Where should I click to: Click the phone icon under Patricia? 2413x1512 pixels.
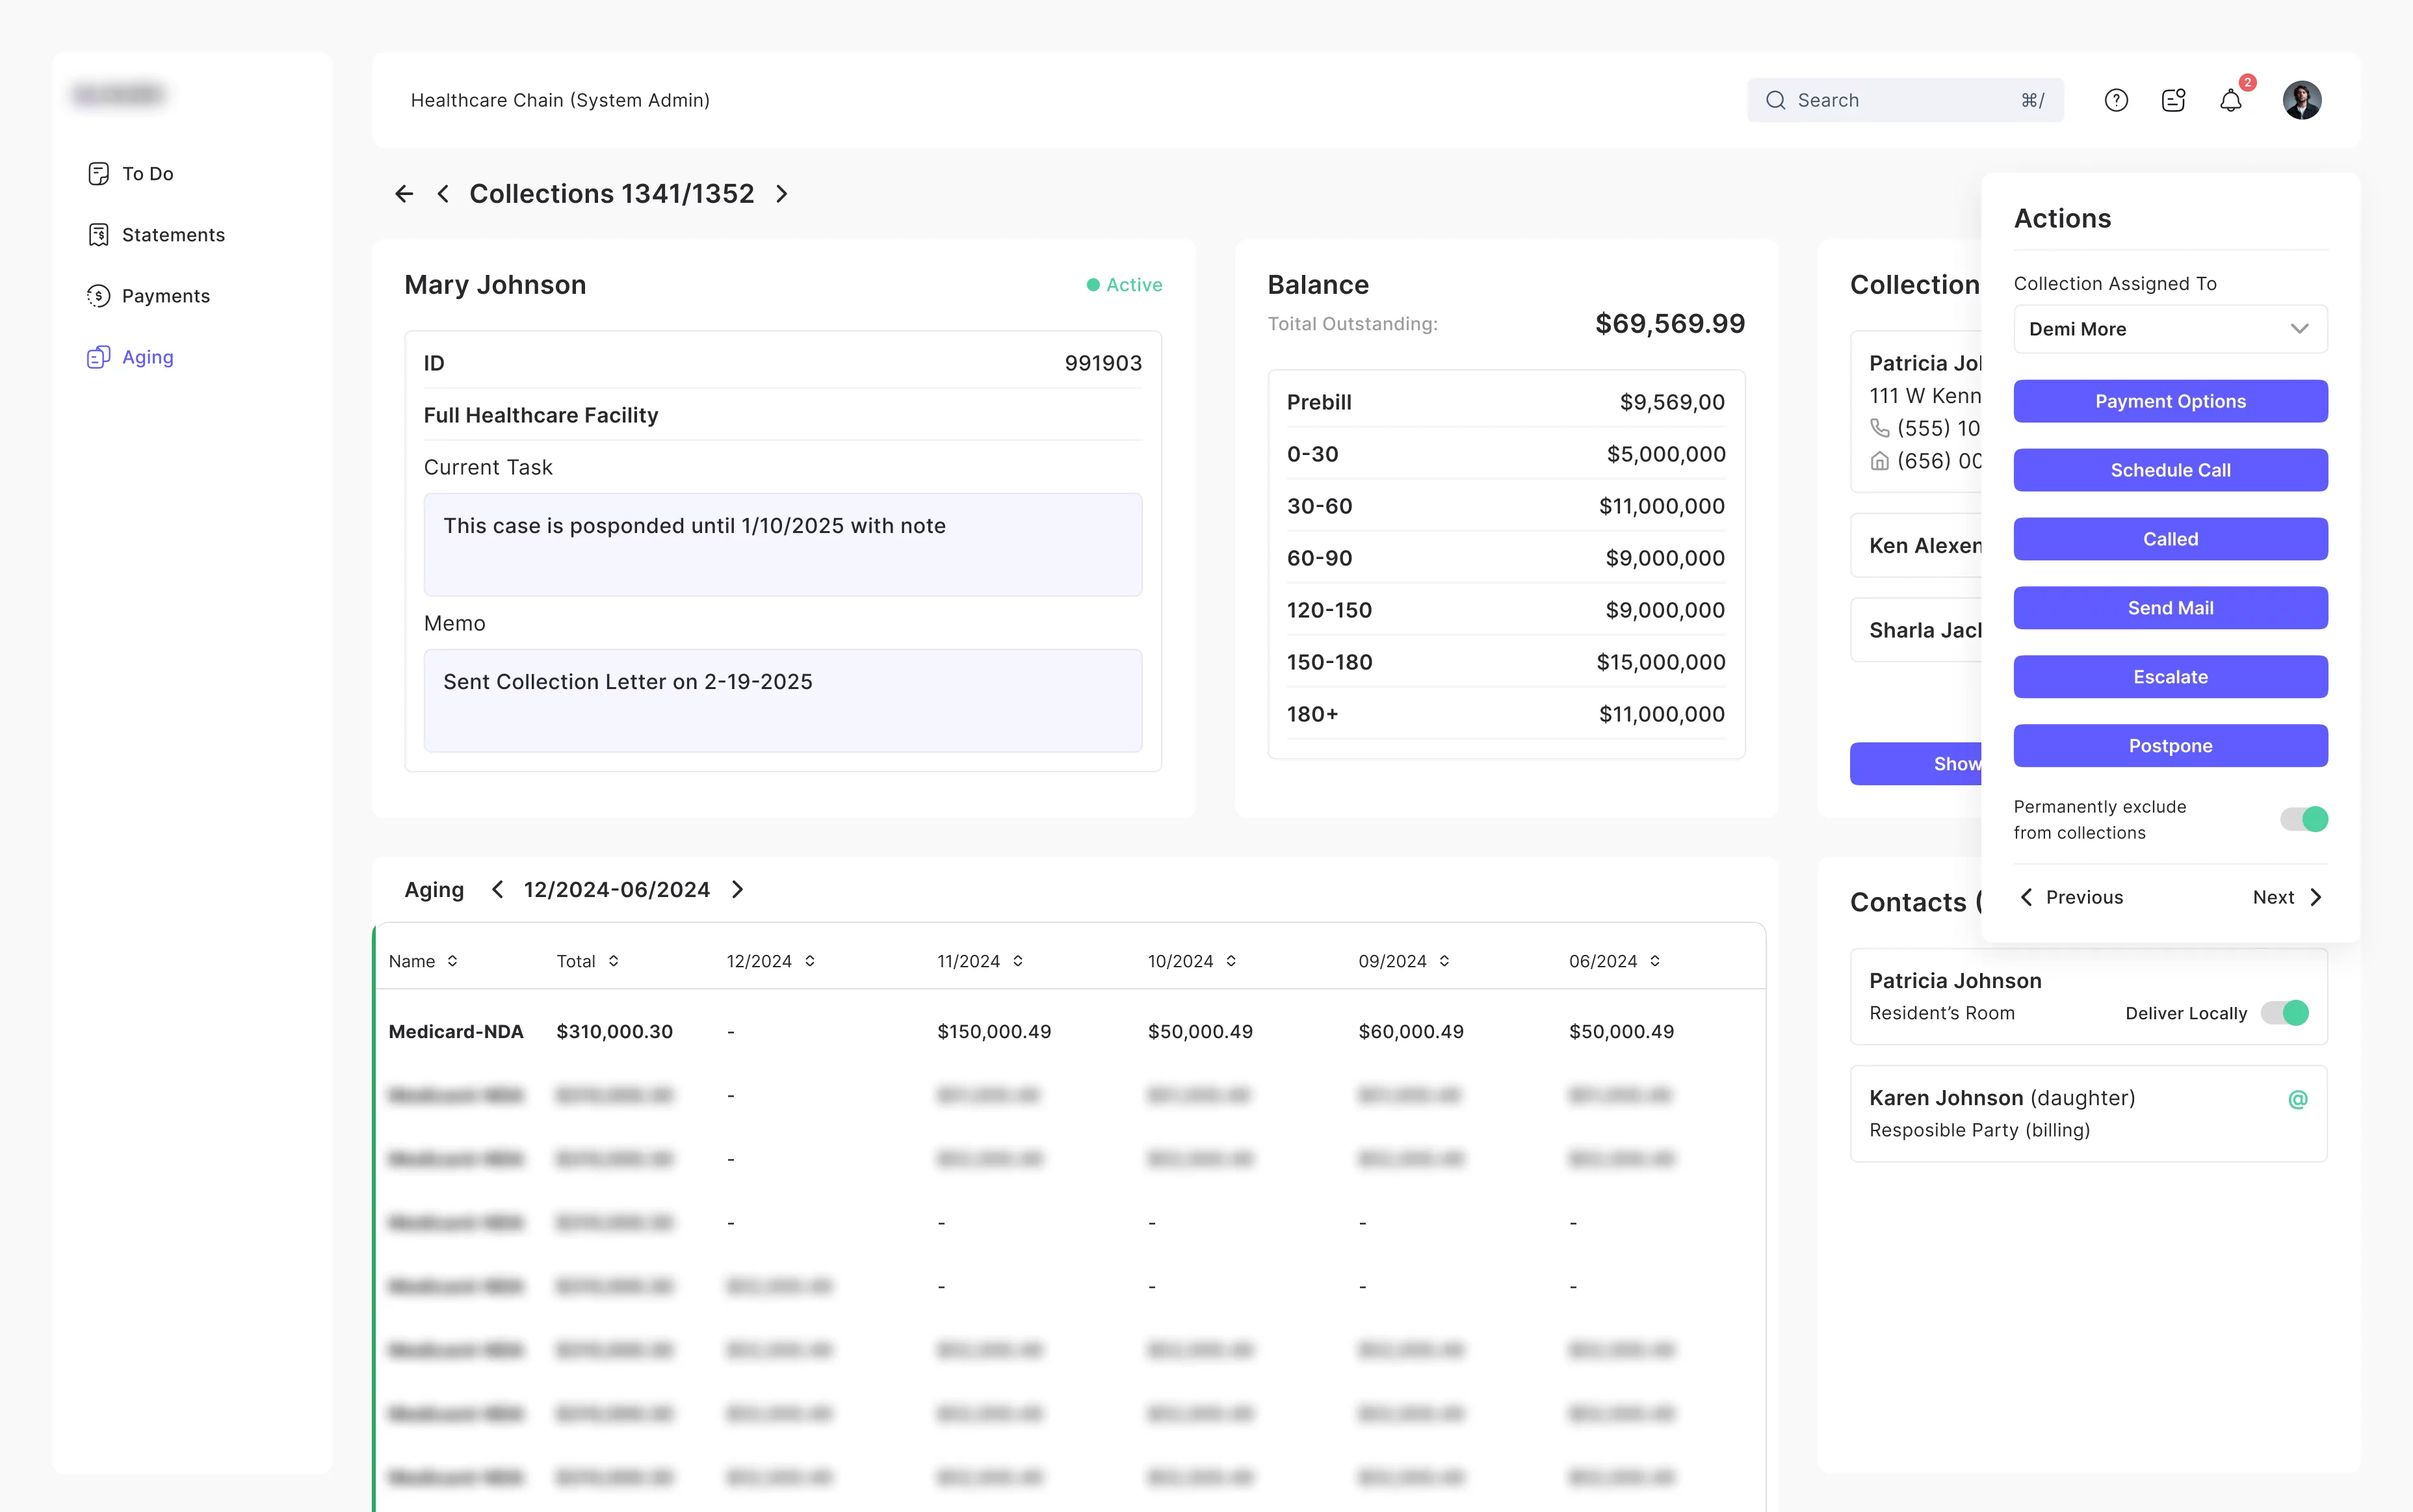click(1880, 428)
